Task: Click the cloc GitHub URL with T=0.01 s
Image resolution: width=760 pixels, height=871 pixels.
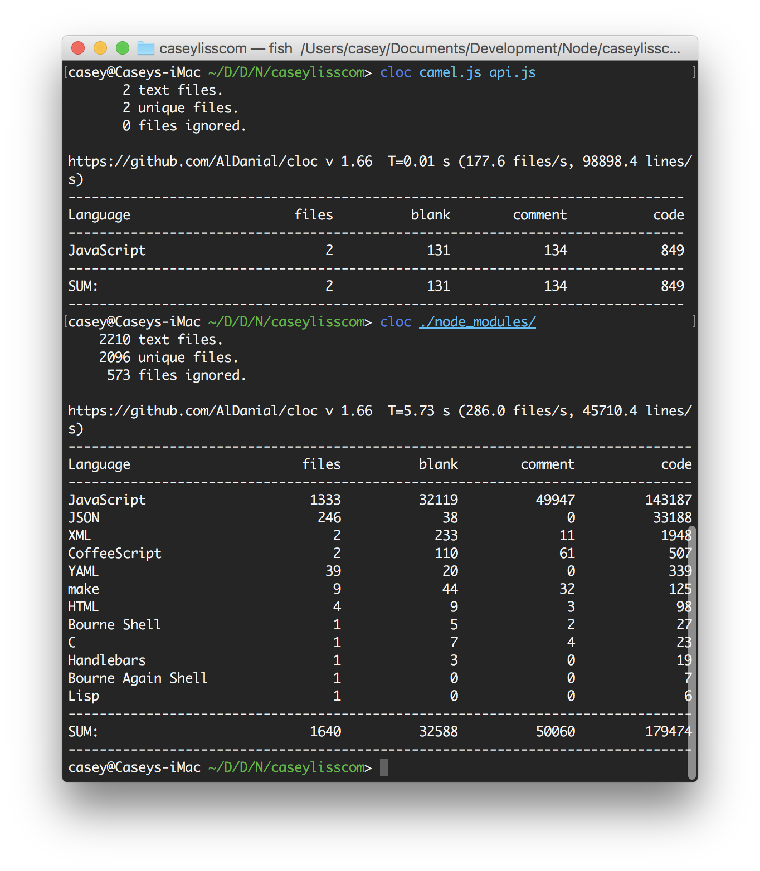Action: pyautogui.click(x=380, y=170)
